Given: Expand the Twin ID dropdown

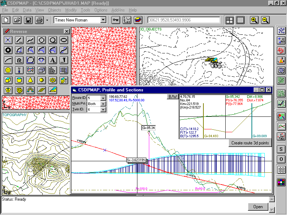Looking at the screenshot, I should click(x=103, y=110).
